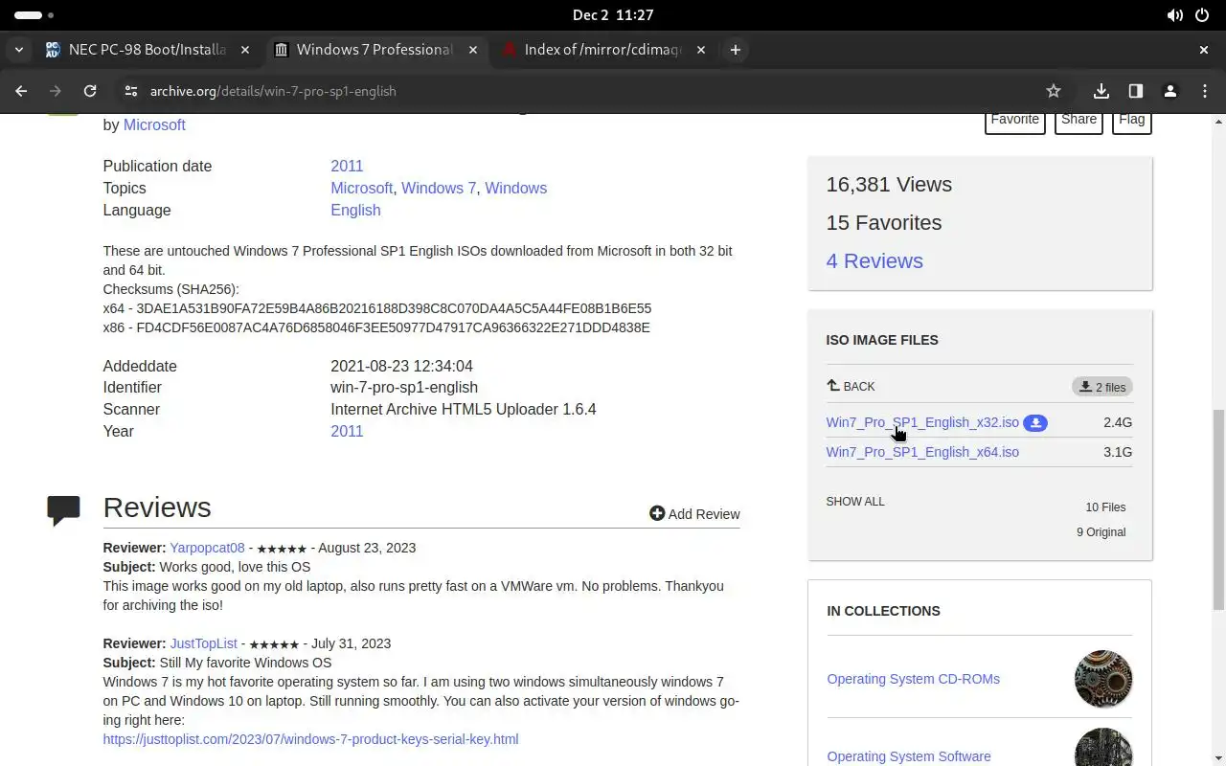Image resolution: width=1226 pixels, height=766 pixels.
Task: Close the Windows 7 Professional tab
Action: pyautogui.click(x=473, y=50)
